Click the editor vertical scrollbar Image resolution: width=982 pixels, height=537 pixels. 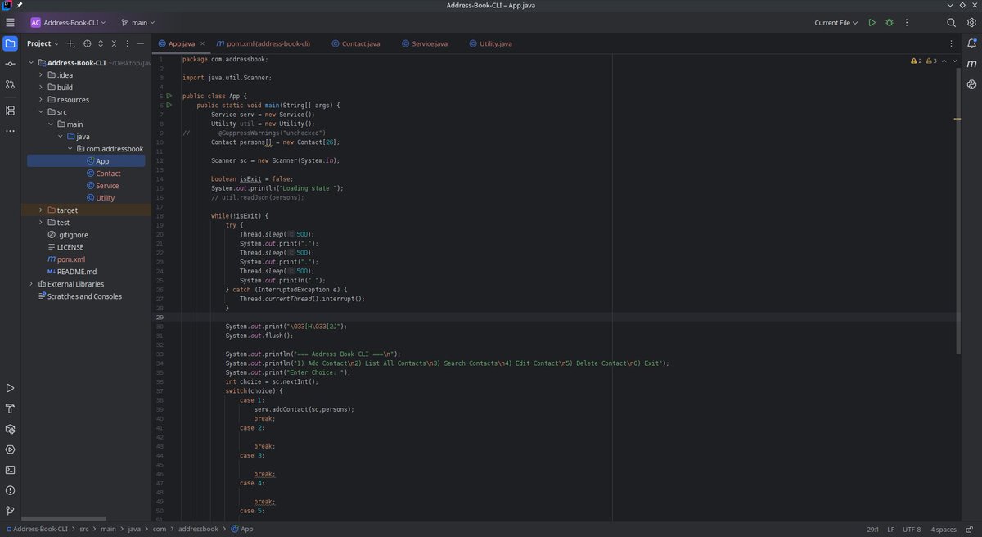click(x=958, y=211)
